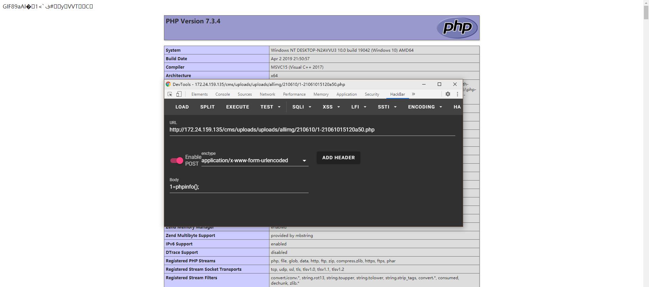Click the Windows NT DESKTOP system value
Screen dimensions: 649x287
342,50
